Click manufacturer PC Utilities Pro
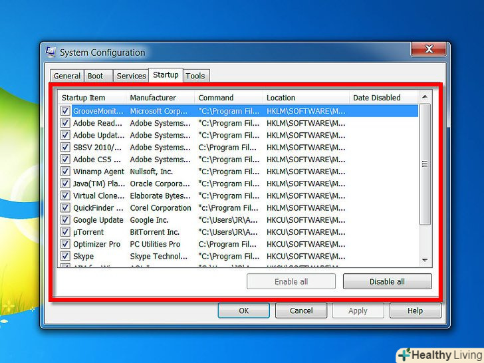The height and width of the screenshot is (363, 484). coord(155,244)
